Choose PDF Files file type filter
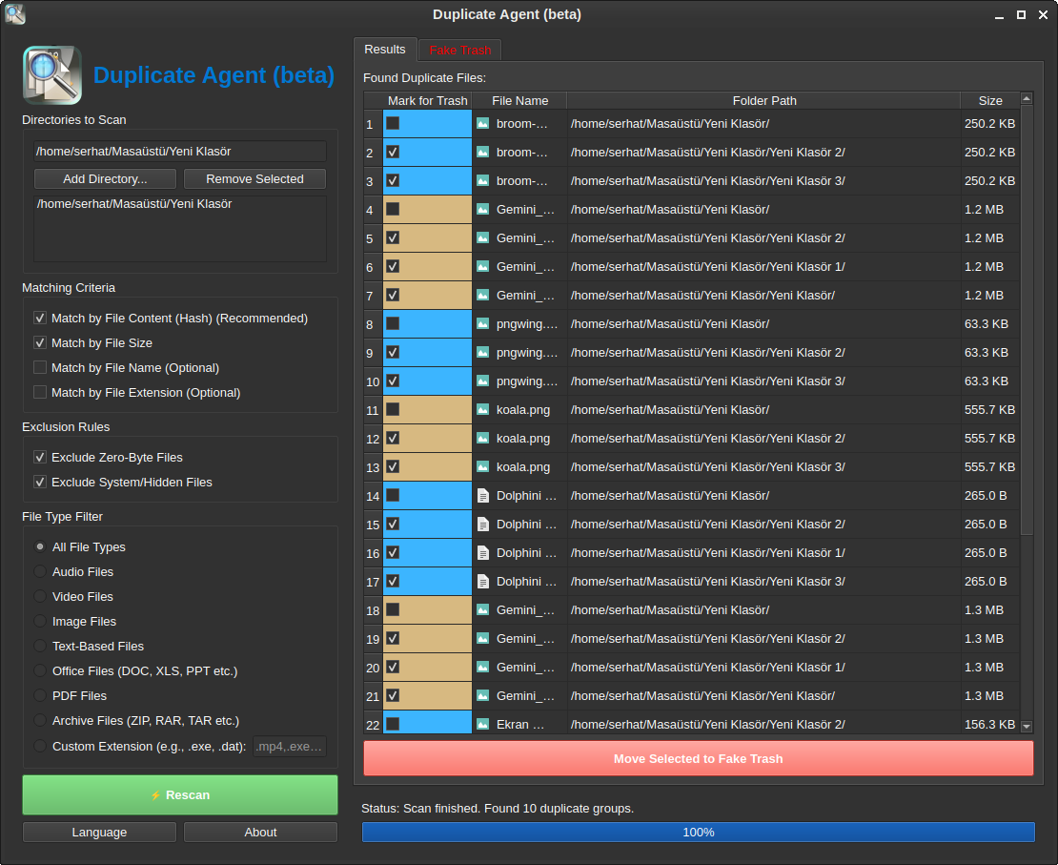This screenshot has width=1058, height=865. point(40,696)
